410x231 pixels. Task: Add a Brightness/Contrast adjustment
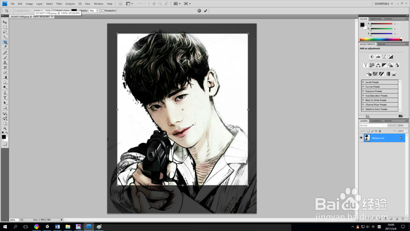[x=372, y=57]
